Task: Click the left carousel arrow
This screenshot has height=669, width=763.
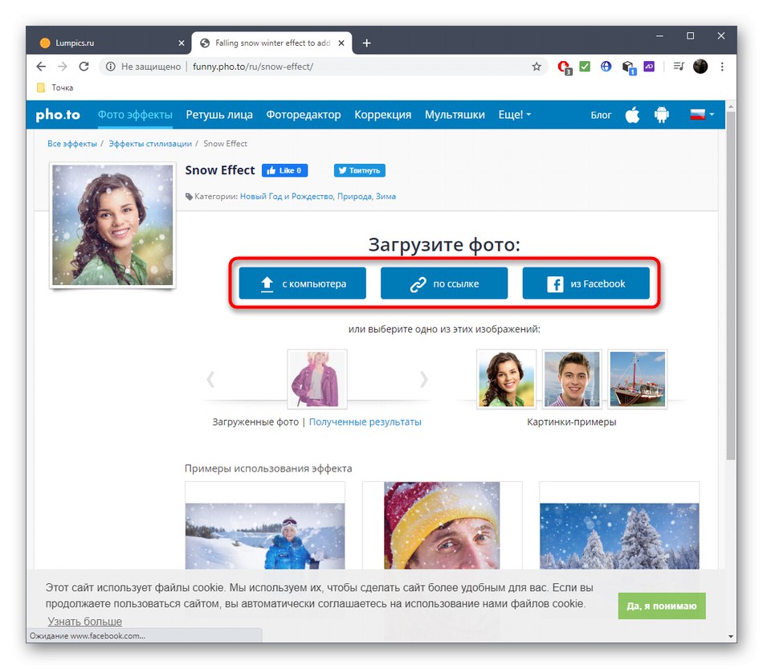Action: click(x=210, y=379)
